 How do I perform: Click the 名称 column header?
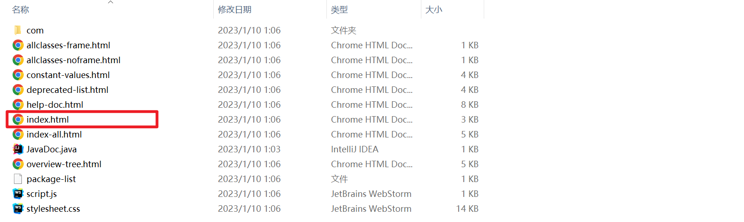coord(20,10)
